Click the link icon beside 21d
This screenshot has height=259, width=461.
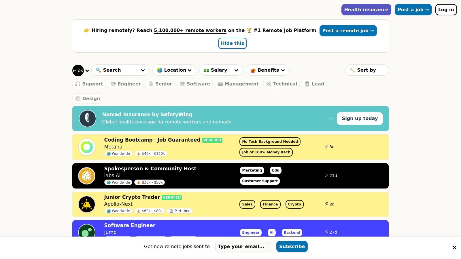click(x=326, y=176)
